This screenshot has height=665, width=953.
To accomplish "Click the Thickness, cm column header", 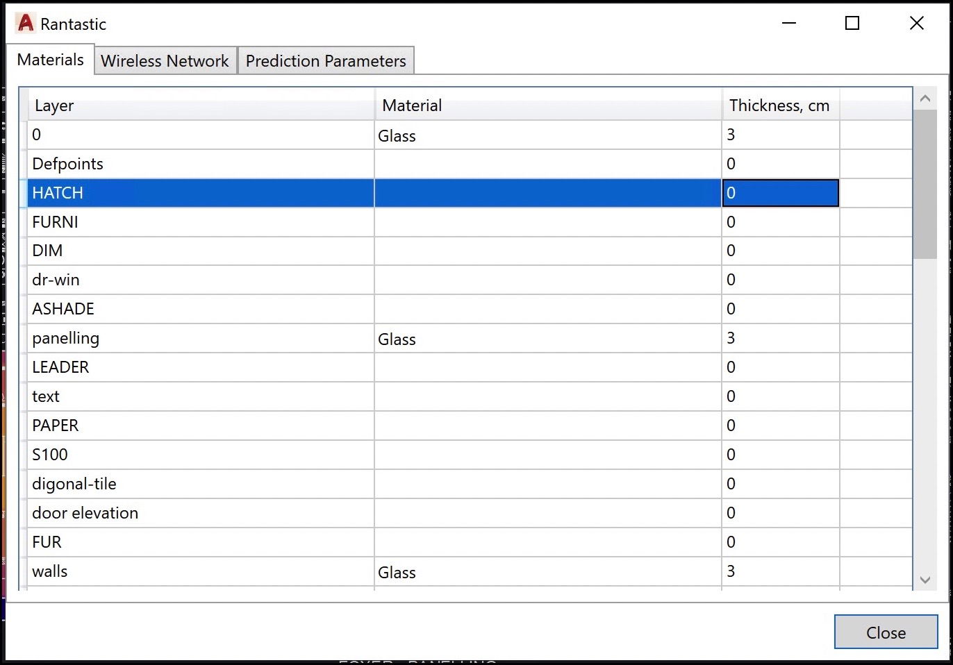I will 779,106.
